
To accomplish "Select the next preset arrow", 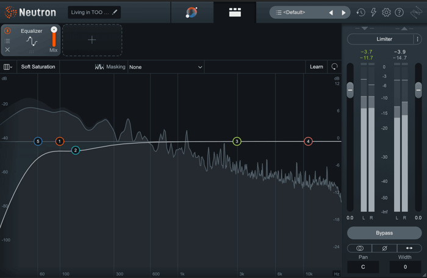I will [343, 13].
